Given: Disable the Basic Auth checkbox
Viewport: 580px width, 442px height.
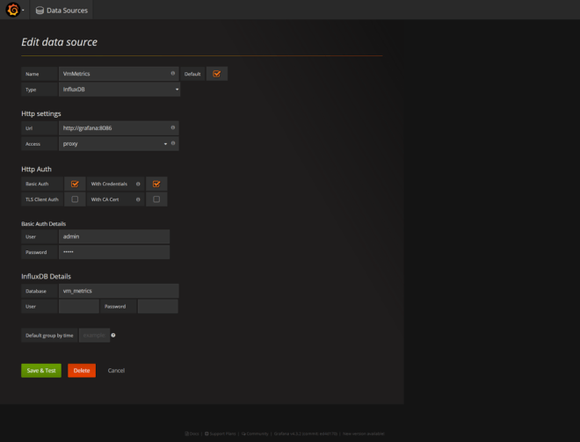Looking at the screenshot, I should coord(75,184).
